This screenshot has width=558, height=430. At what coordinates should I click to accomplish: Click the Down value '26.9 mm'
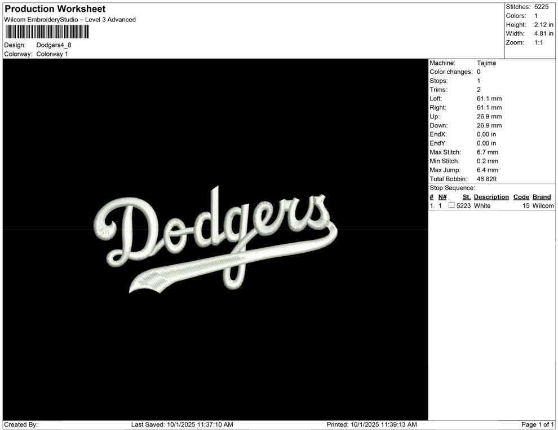[489, 125]
